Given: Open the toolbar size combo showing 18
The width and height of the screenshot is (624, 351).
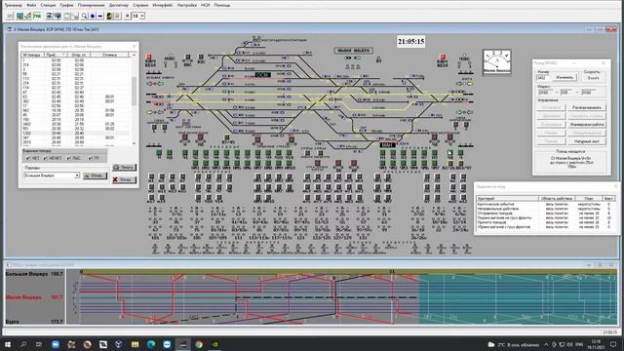Looking at the screenshot, I should [138, 16].
